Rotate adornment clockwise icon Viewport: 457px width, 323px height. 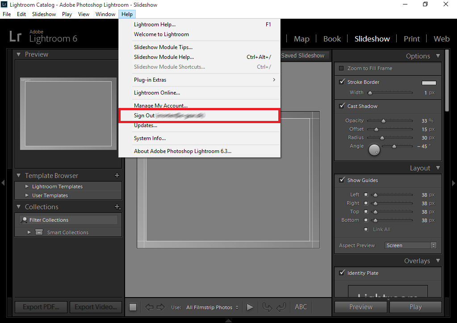[281, 307]
